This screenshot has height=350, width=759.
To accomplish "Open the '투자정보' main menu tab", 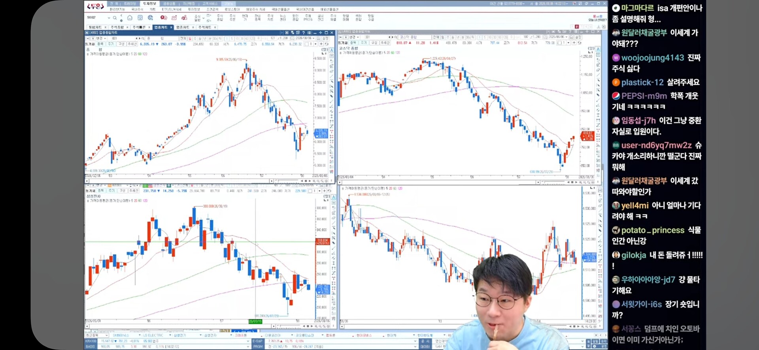I will 149,4.
